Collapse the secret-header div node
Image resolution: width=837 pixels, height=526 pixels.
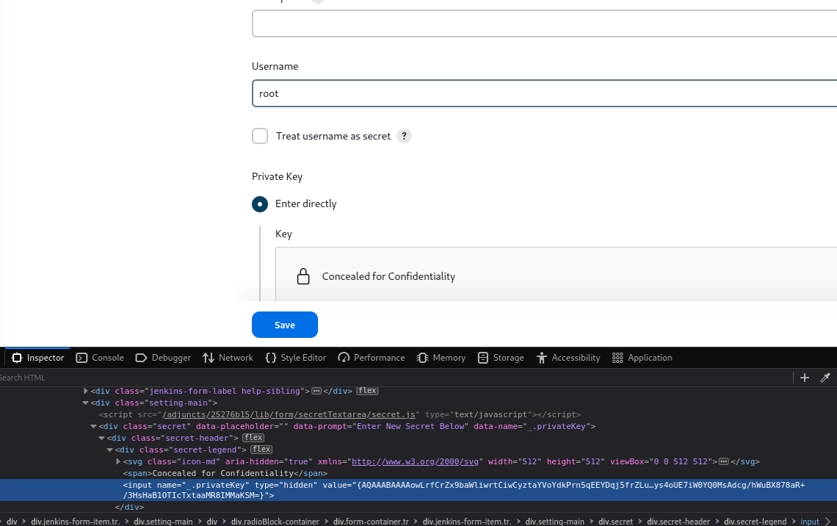(x=101, y=438)
